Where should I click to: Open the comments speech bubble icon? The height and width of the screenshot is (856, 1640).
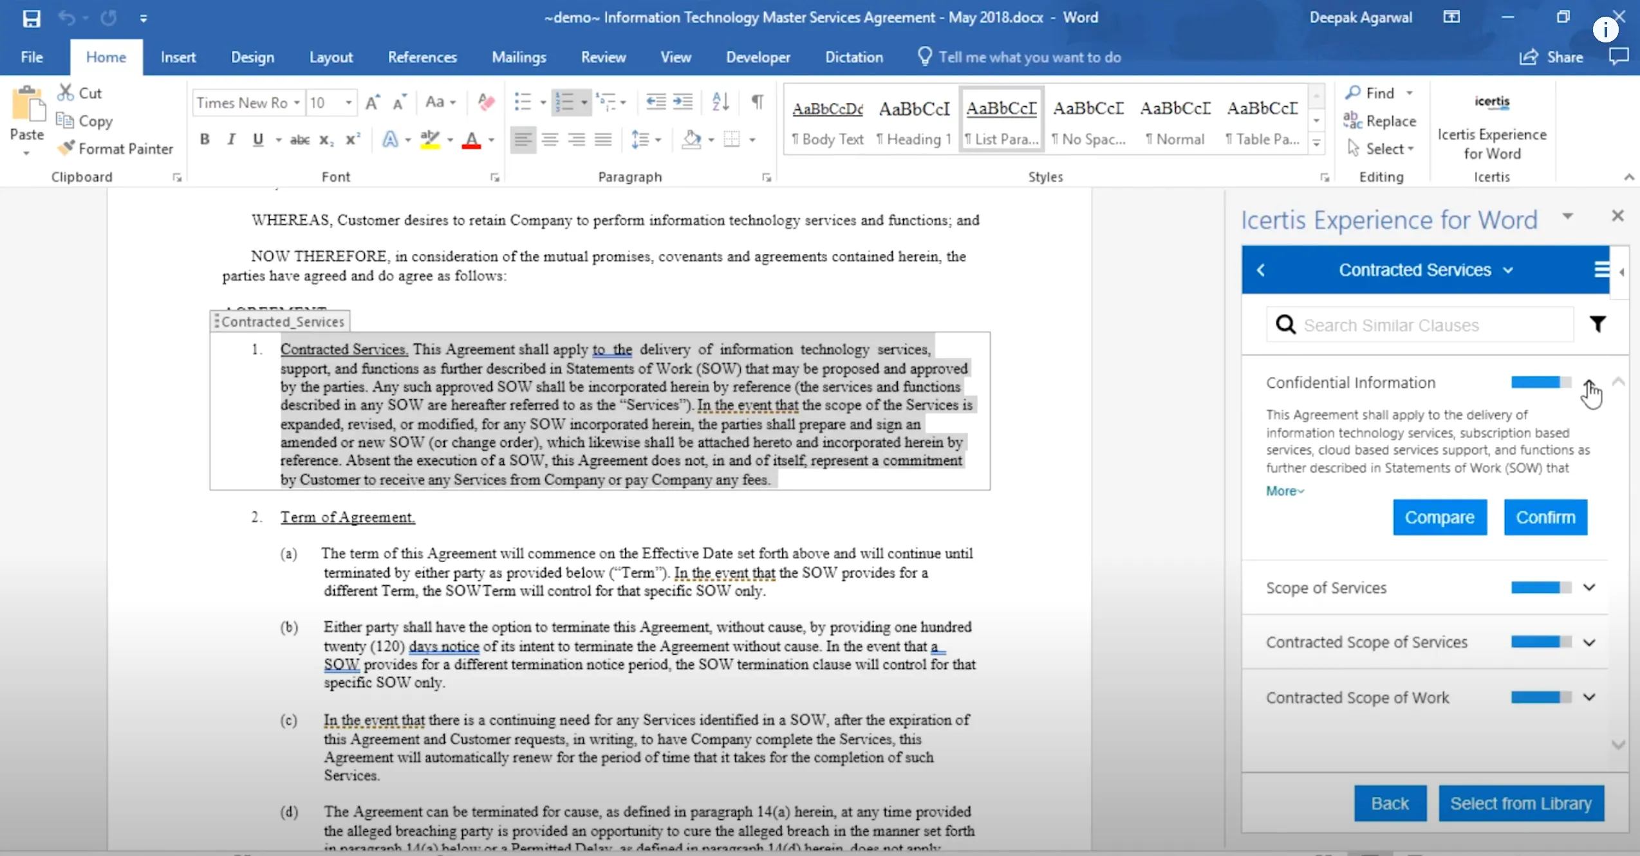tap(1619, 57)
